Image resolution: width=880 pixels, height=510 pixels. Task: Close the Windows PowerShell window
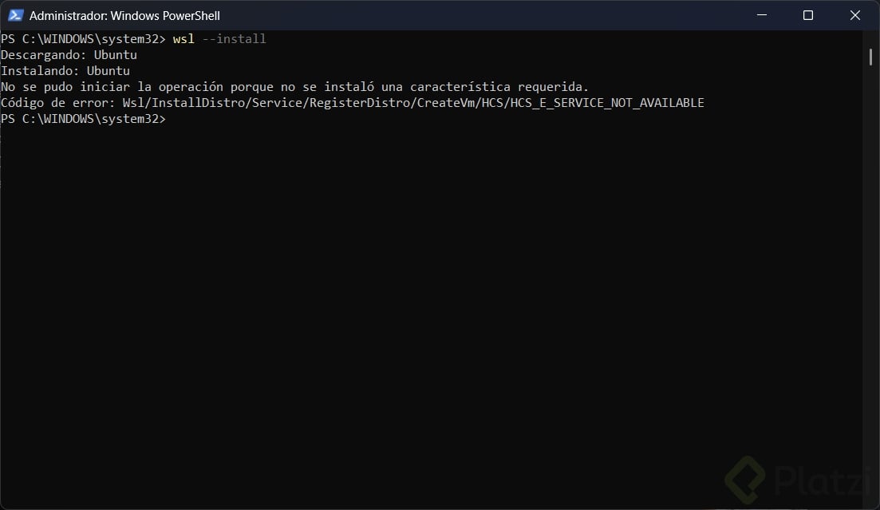click(854, 15)
